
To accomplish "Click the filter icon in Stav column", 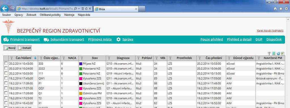I will (82, 58).
